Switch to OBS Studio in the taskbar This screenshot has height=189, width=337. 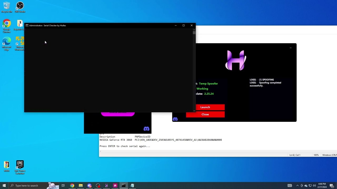pyautogui.click(x=98, y=186)
